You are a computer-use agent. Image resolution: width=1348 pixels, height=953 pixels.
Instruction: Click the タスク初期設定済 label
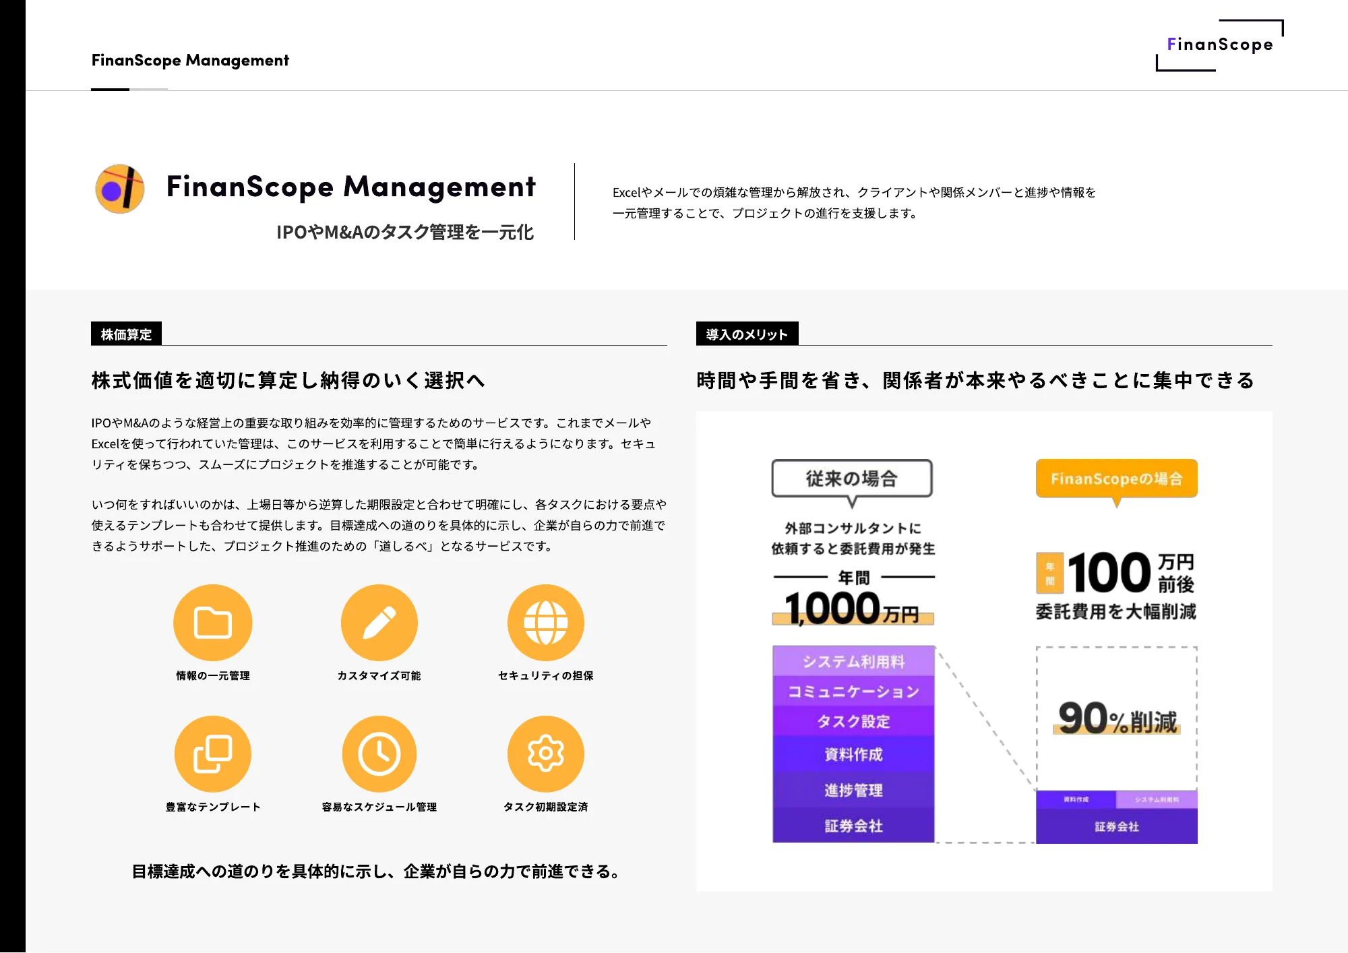click(x=546, y=807)
